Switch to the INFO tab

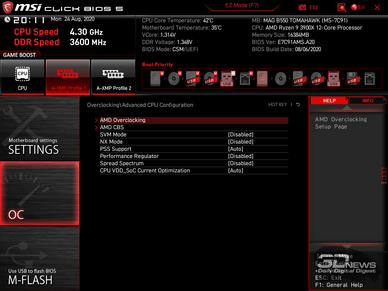(x=368, y=100)
